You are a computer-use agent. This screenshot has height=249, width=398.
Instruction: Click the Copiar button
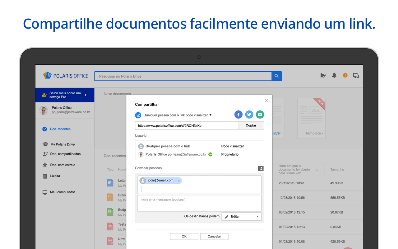(251, 125)
